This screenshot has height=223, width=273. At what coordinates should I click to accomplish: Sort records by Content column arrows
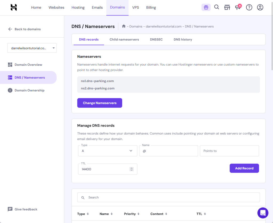coord(166,214)
